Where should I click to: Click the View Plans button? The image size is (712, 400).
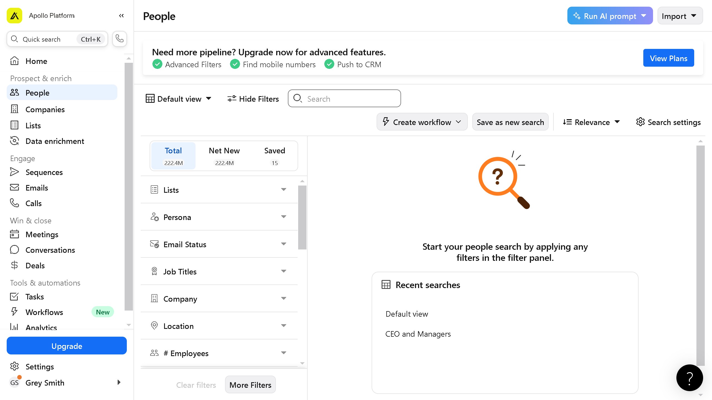coord(668,58)
